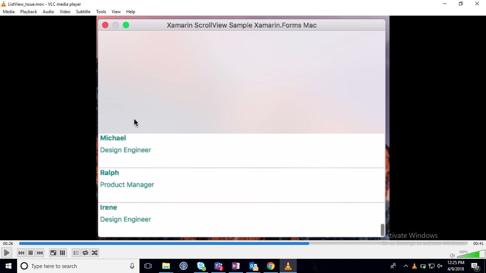
Task: Open the Playback menu
Action: point(28,11)
